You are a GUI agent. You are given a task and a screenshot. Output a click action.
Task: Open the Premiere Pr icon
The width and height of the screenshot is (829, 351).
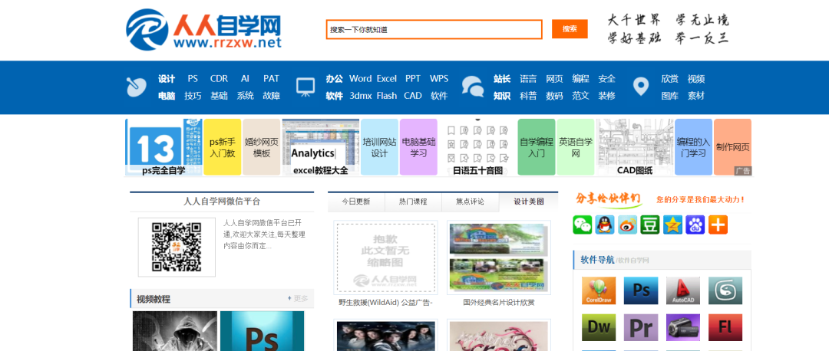(x=641, y=327)
